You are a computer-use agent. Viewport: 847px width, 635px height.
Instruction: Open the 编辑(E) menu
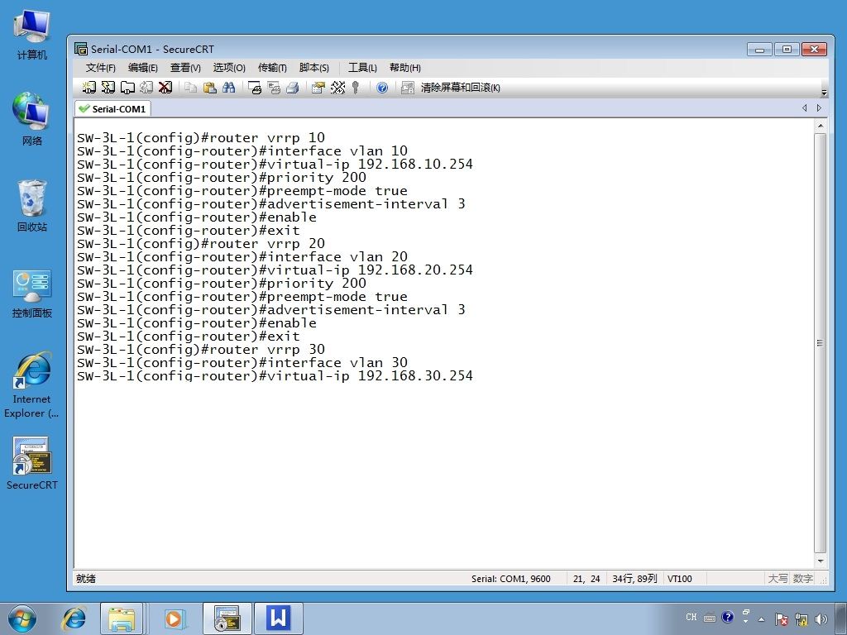(x=142, y=68)
